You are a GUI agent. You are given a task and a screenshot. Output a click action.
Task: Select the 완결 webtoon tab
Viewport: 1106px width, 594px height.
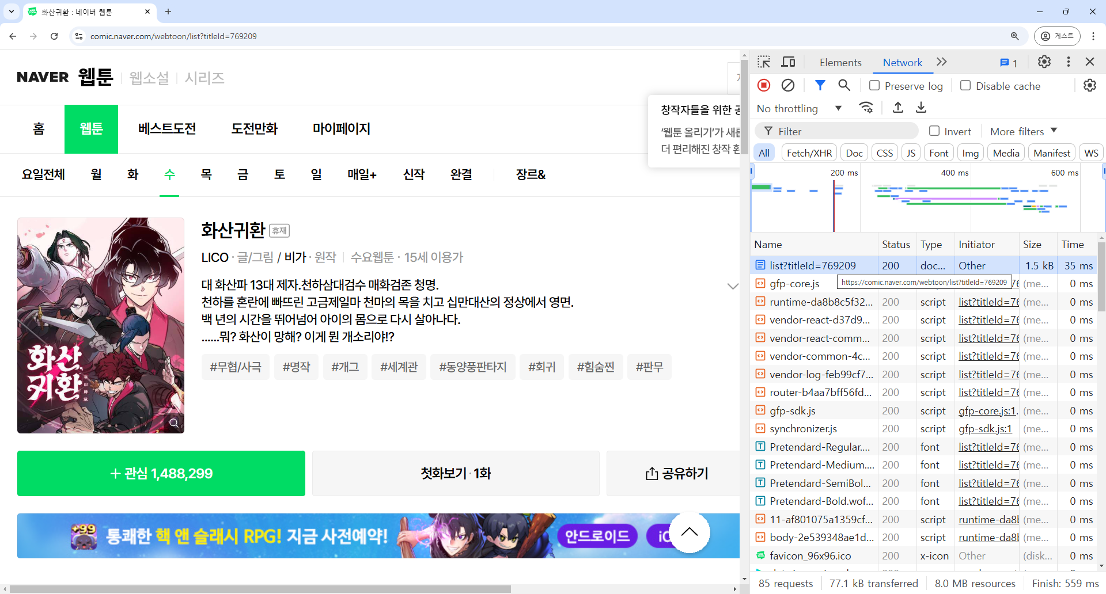tap(461, 174)
